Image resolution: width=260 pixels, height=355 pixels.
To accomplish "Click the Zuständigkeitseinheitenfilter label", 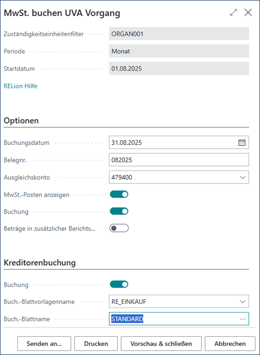I will point(43,34).
